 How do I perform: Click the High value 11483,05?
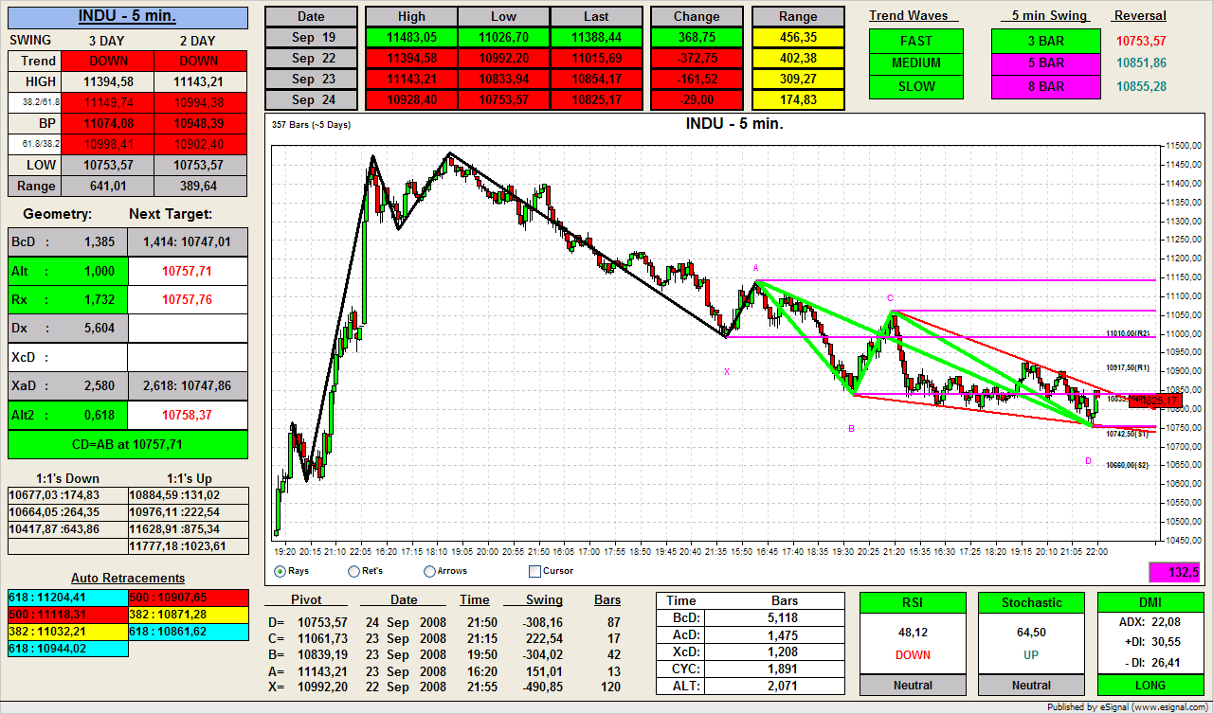(x=411, y=37)
